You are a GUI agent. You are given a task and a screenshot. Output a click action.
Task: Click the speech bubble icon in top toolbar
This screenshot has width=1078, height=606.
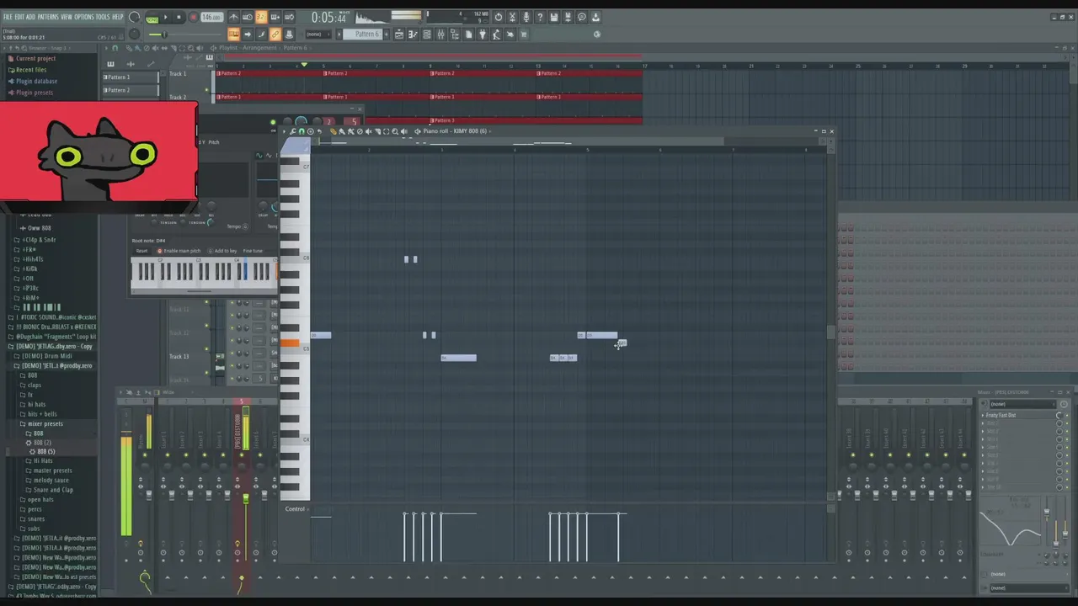coord(582,17)
